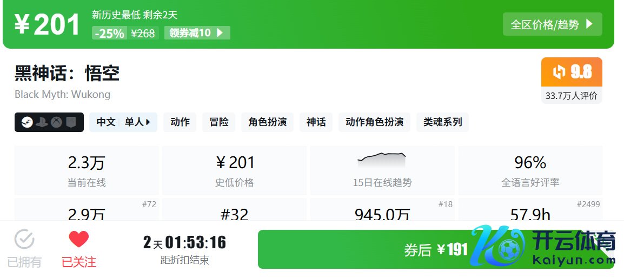Click the Steam platform icon
This screenshot has height=278, width=624.
tap(27, 122)
